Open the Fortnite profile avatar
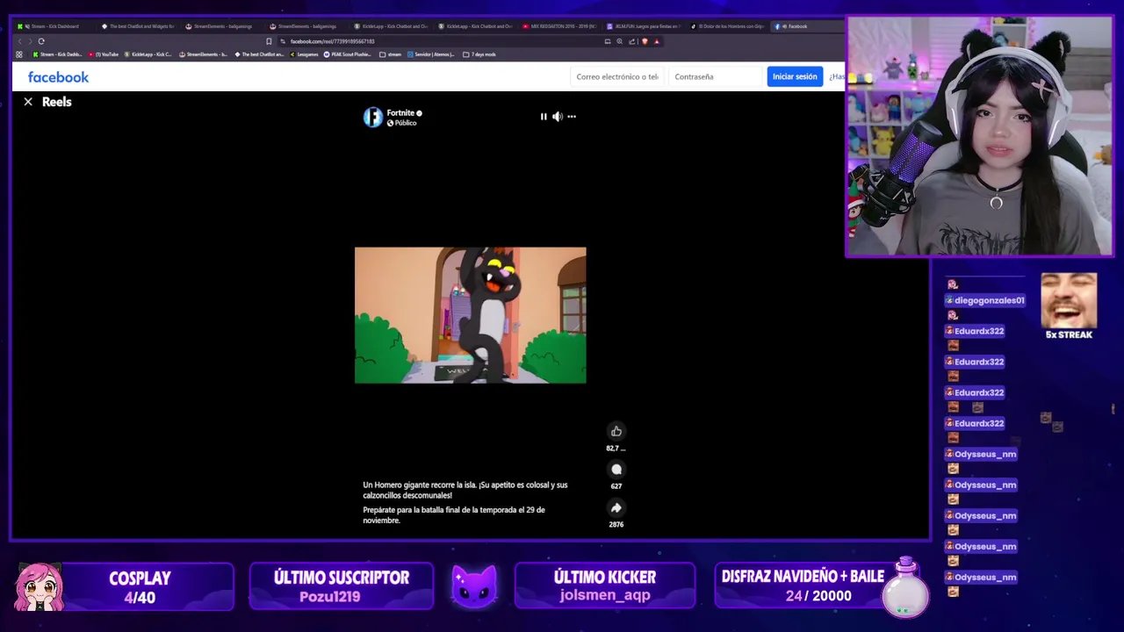This screenshot has width=1124, height=632. [x=373, y=118]
